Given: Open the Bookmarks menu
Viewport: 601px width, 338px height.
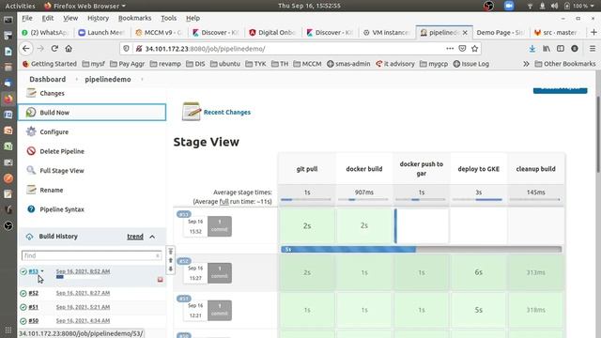Looking at the screenshot, I should [134, 18].
